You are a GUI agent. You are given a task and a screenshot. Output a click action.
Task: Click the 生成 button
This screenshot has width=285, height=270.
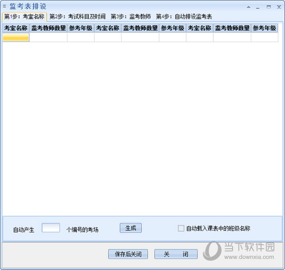coord(131,228)
